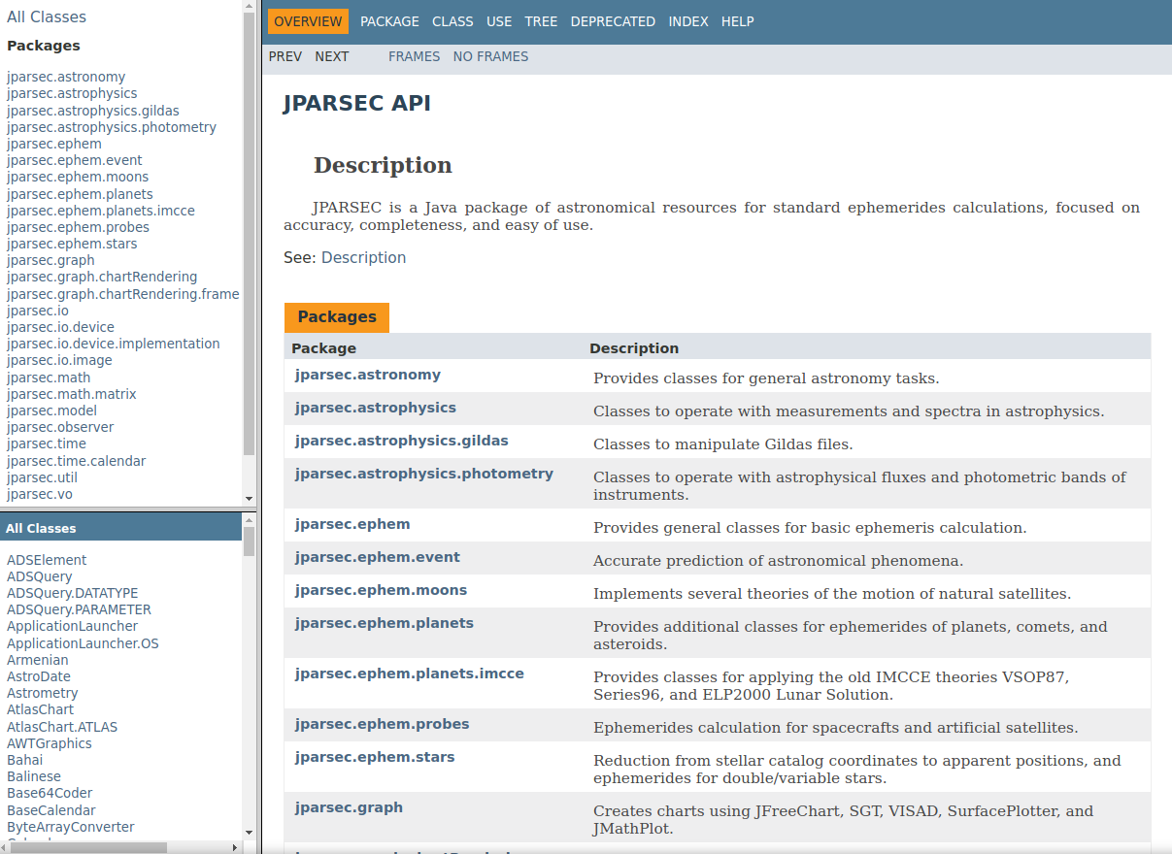This screenshot has width=1172, height=854.
Task: Open the DEPRECATED navigation link
Action: tap(613, 21)
